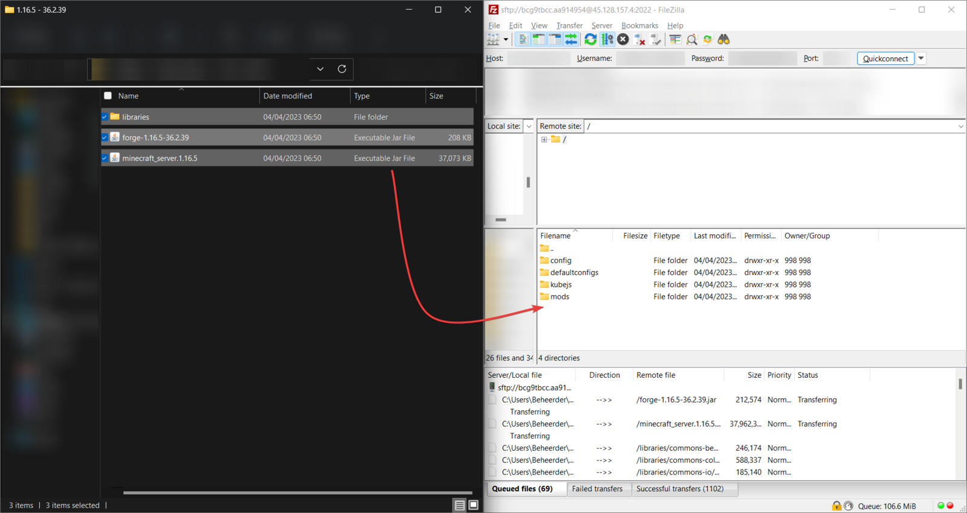
Task: Open FileZilla Edit menu
Action: click(x=516, y=25)
